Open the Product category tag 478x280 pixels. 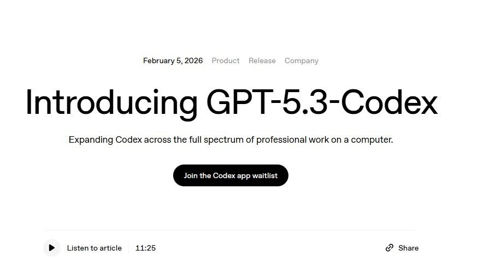pyautogui.click(x=226, y=60)
